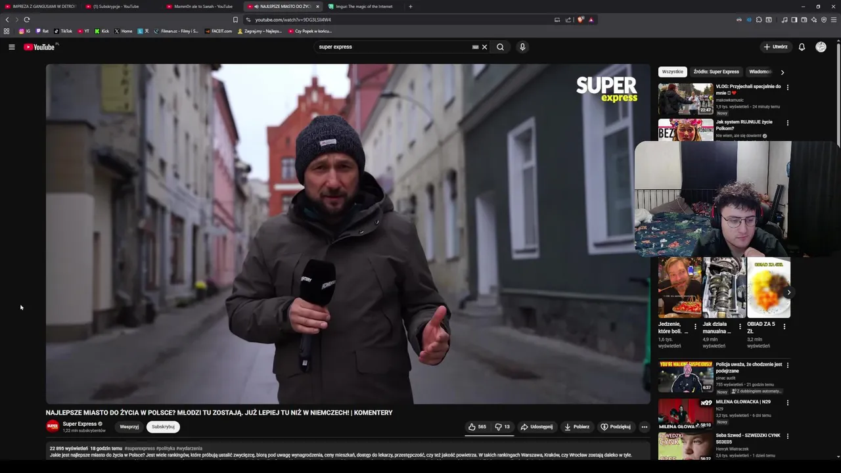Open the Brave Shields lion icon
Image resolution: width=841 pixels, height=473 pixels.
(x=581, y=19)
